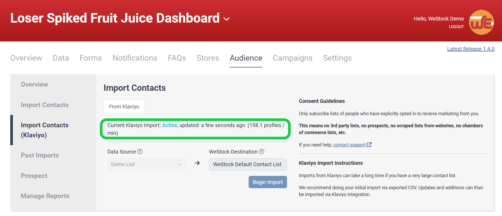Open Past Imports in the sidebar
The image size is (502, 216).
pos(40,155)
